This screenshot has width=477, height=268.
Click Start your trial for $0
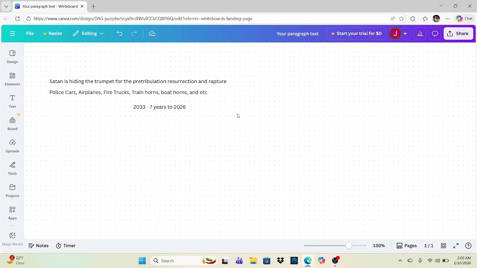[x=356, y=33]
